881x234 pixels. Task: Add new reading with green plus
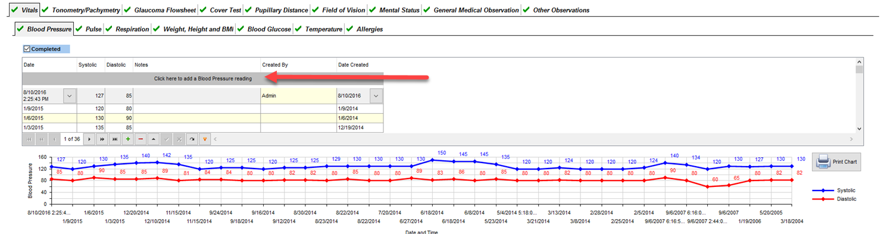(127, 139)
